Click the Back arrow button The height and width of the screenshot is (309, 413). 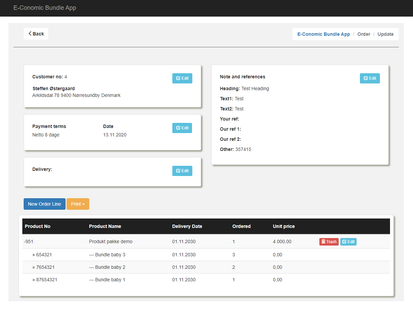(x=36, y=34)
